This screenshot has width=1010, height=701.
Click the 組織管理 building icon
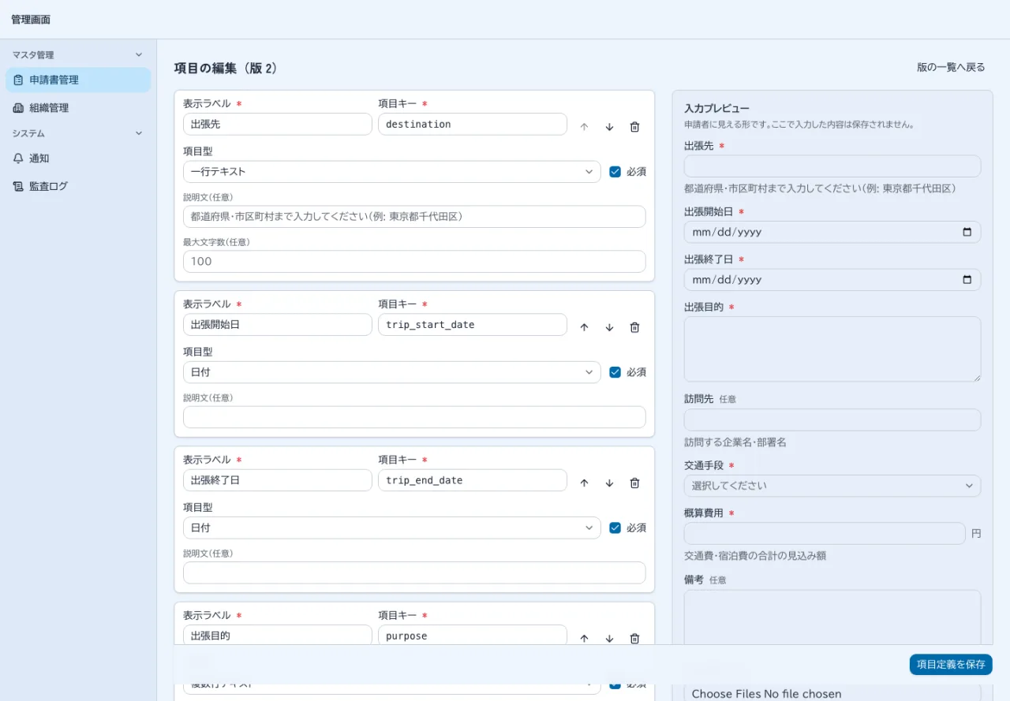coord(18,108)
